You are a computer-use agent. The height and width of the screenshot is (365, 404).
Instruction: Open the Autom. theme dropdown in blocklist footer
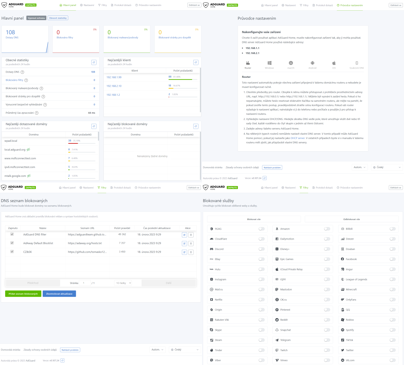pos(157,350)
